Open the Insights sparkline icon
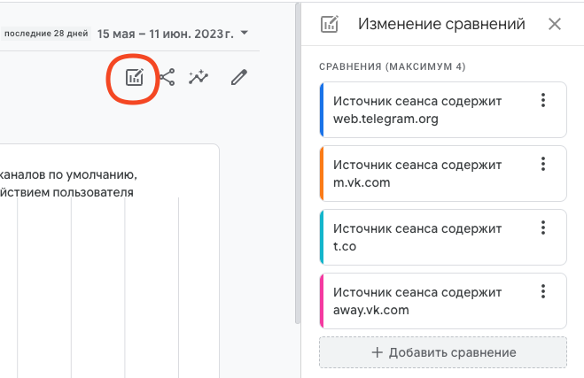The height and width of the screenshot is (378, 584). pyautogui.click(x=199, y=77)
